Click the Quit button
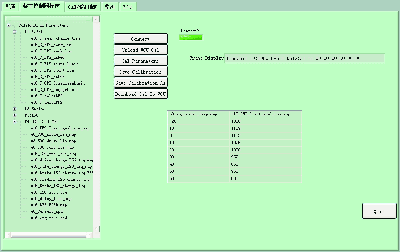Image resolution: width=400 pixels, height=252 pixels. click(x=379, y=211)
